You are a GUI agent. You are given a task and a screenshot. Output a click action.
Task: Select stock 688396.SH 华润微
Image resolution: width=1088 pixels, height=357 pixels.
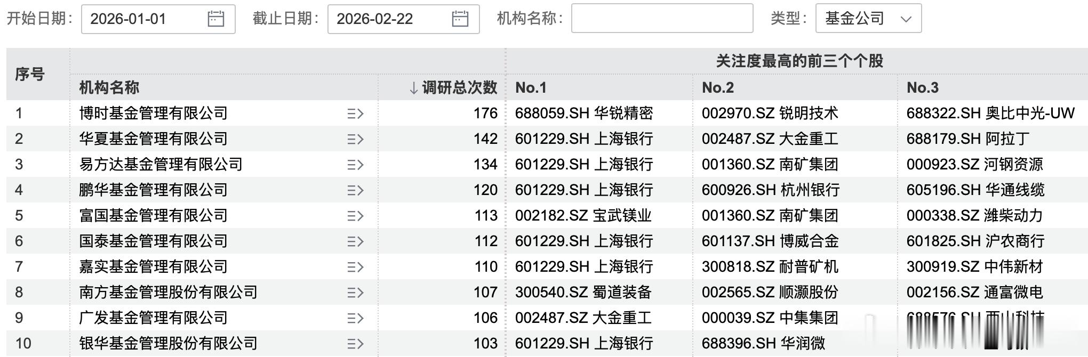coord(764,343)
